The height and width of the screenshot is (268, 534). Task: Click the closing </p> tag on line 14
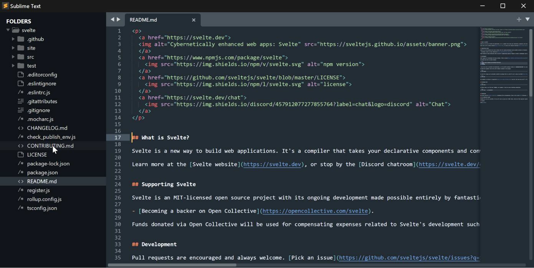(x=138, y=118)
